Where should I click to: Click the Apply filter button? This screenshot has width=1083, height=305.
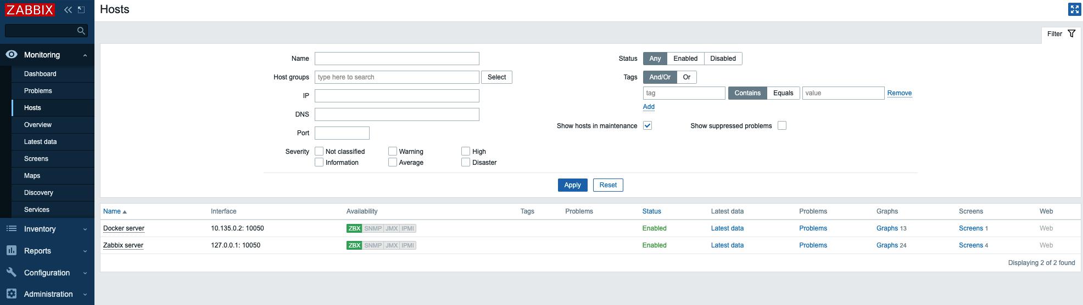pos(572,185)
